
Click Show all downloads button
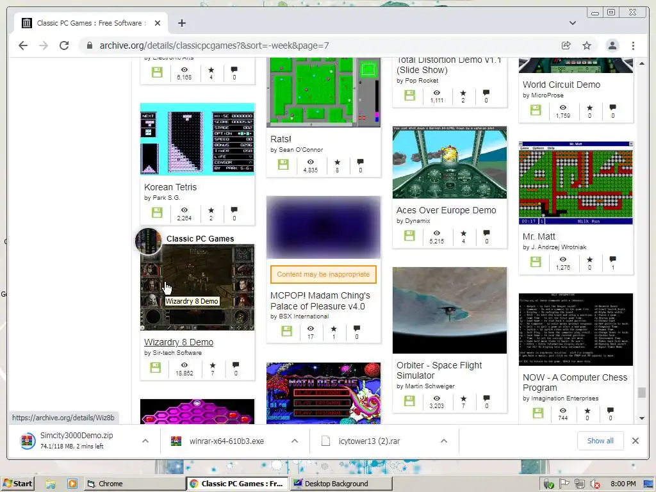[600, 441]
